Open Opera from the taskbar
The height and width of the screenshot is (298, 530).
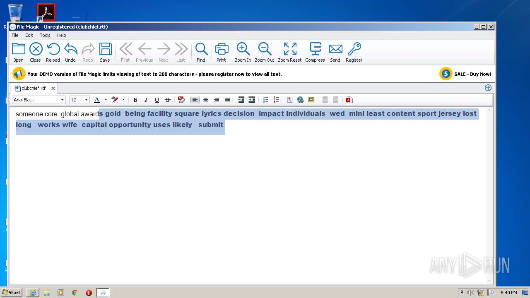89,293
